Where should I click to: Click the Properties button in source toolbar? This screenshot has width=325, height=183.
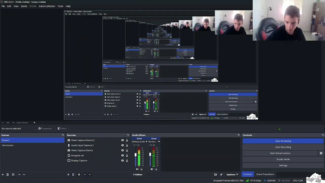(x=45, y=129)
